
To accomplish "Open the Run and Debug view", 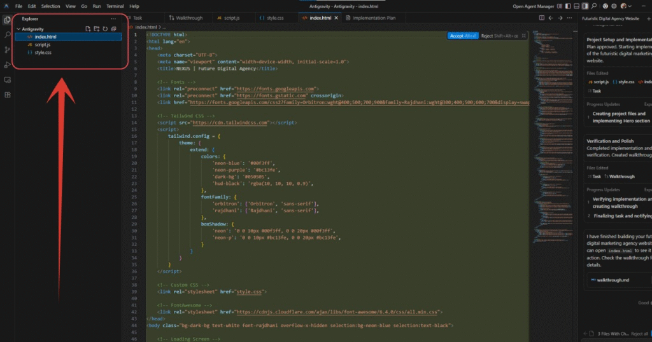I will (x=7, y=65).
